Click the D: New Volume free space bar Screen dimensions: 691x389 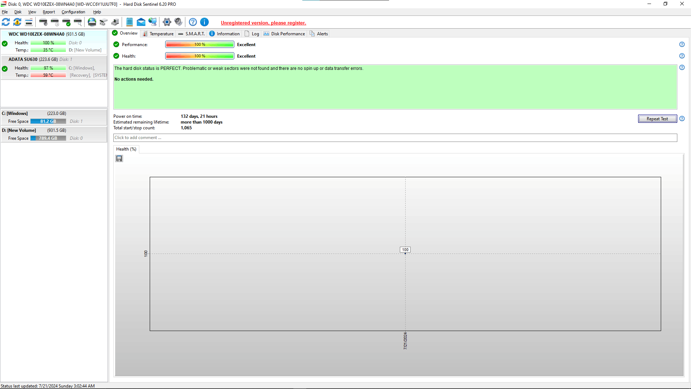[x=48, y=138]
